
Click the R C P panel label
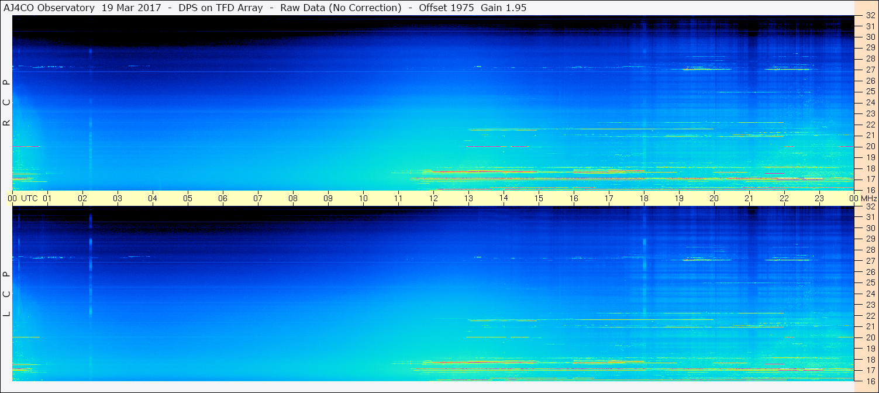coord(7,102)
